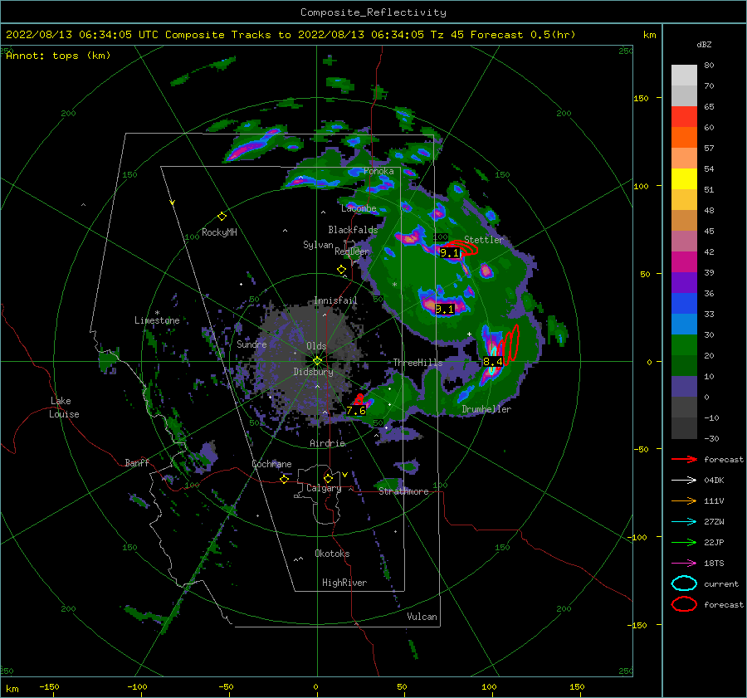
Task: Click the yellow diamond marker near RedDeer
Action: (341, 270)
